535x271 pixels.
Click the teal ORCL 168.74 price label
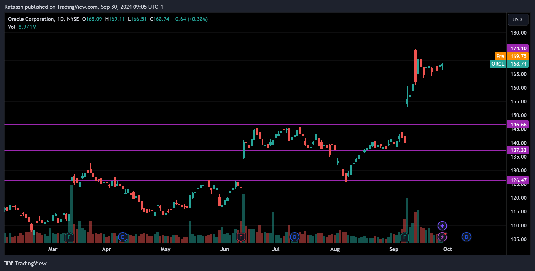pos(509,64)
